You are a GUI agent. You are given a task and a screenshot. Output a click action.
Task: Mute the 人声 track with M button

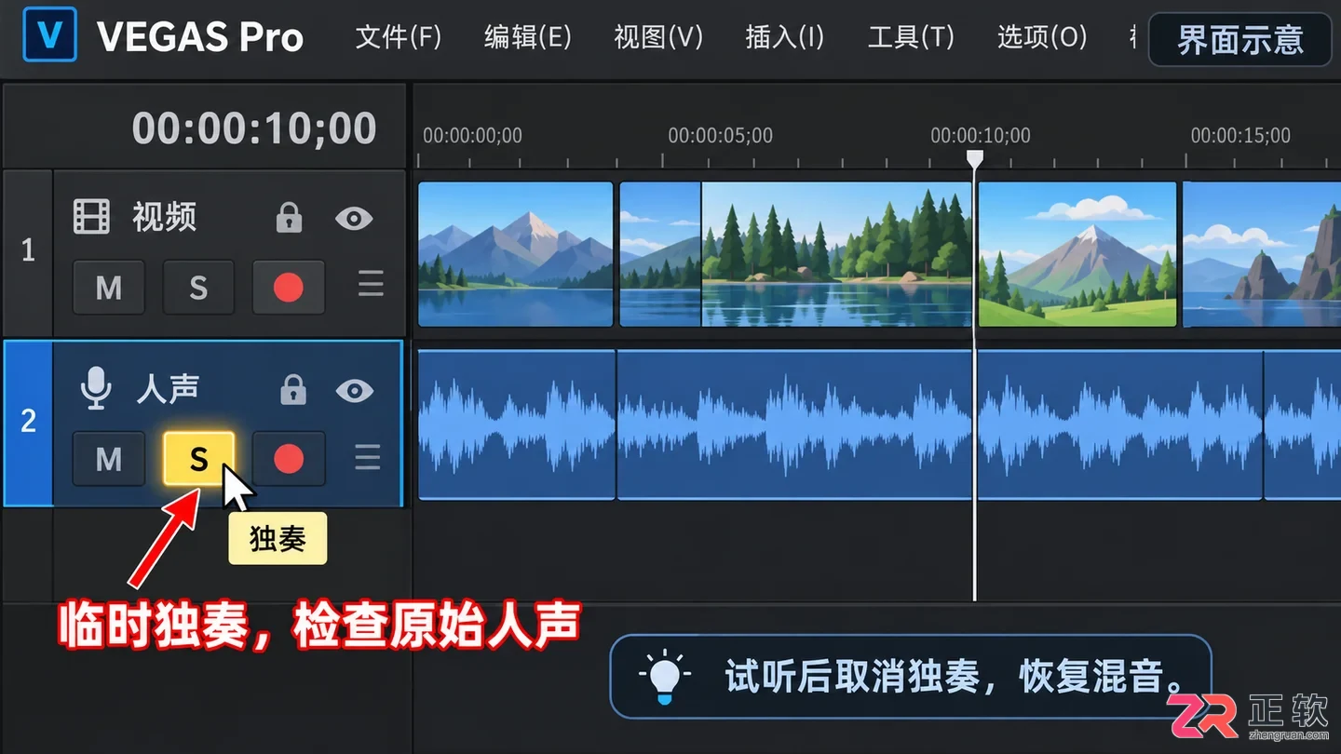pos(109,458)
